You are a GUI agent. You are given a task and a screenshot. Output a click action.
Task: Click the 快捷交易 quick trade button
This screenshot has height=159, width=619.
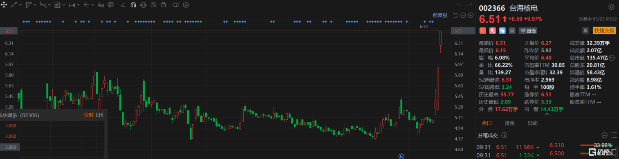[604, 31]
